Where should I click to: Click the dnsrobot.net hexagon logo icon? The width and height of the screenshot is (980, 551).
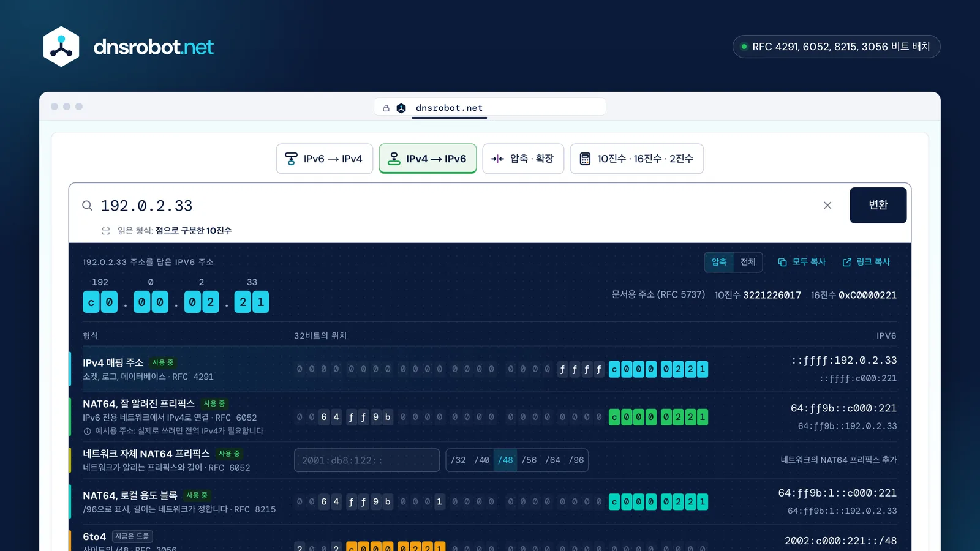coord(61,47)
